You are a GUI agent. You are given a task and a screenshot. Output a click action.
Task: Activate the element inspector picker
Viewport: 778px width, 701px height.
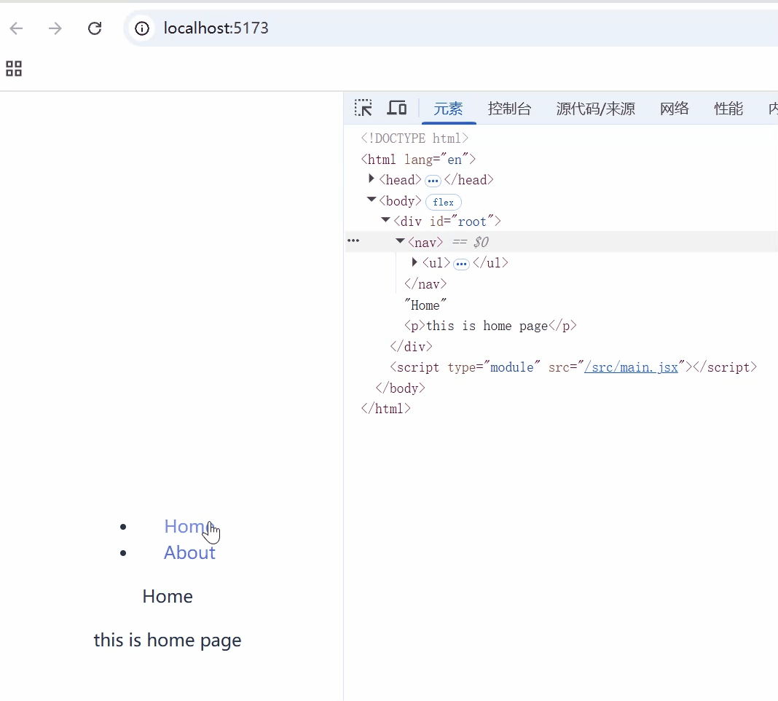364,108
